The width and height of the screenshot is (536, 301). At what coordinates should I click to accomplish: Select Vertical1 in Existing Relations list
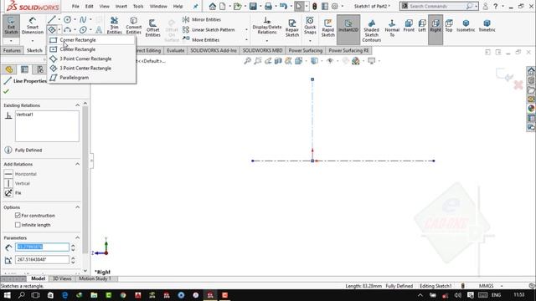(x=24, y=115)
